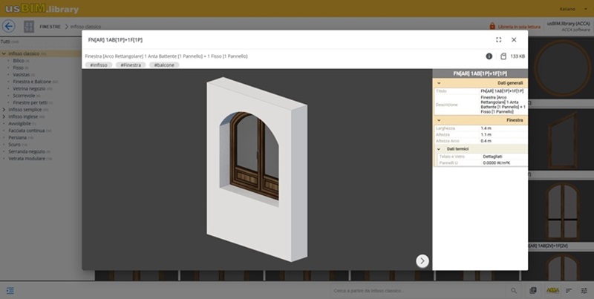Collapse the Dati generali section
This screenshot has height=299, width=594.
click(439, 83)
